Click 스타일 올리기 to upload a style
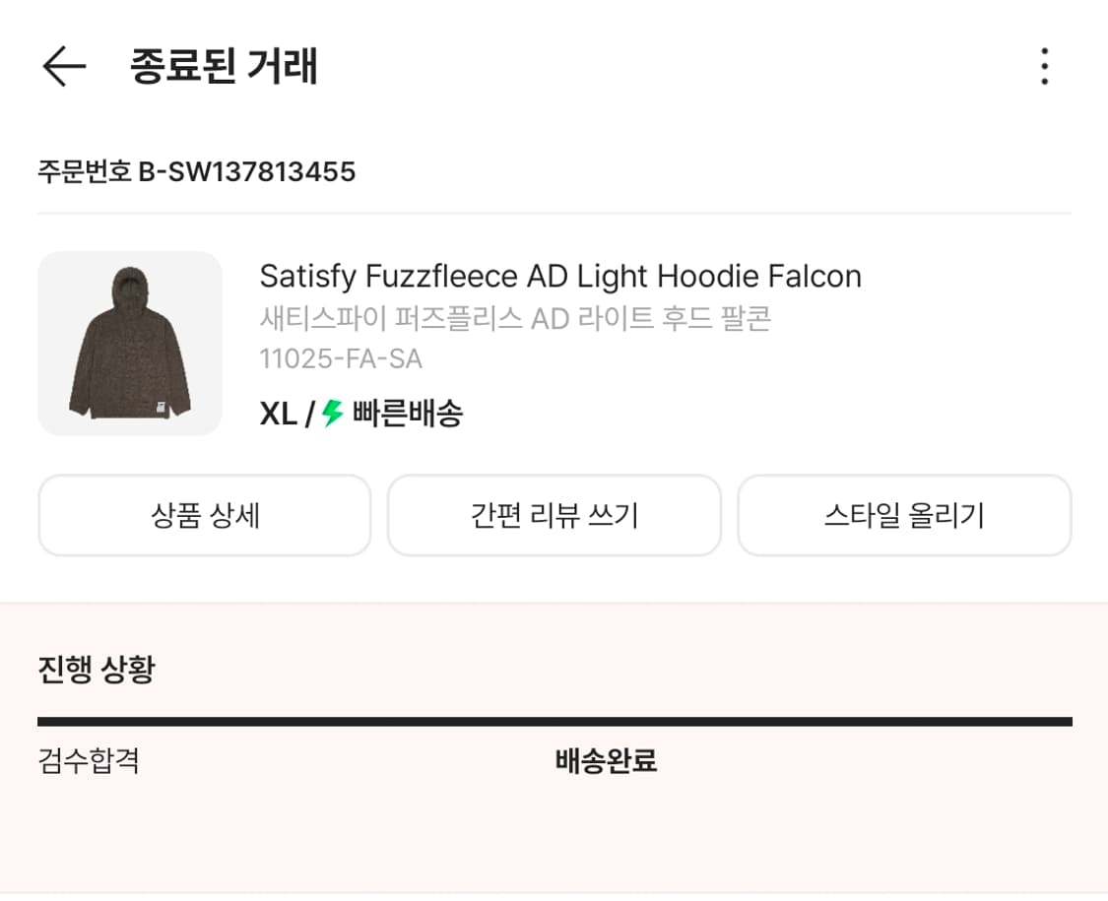The image size is (1108, 901). (904, 515)
